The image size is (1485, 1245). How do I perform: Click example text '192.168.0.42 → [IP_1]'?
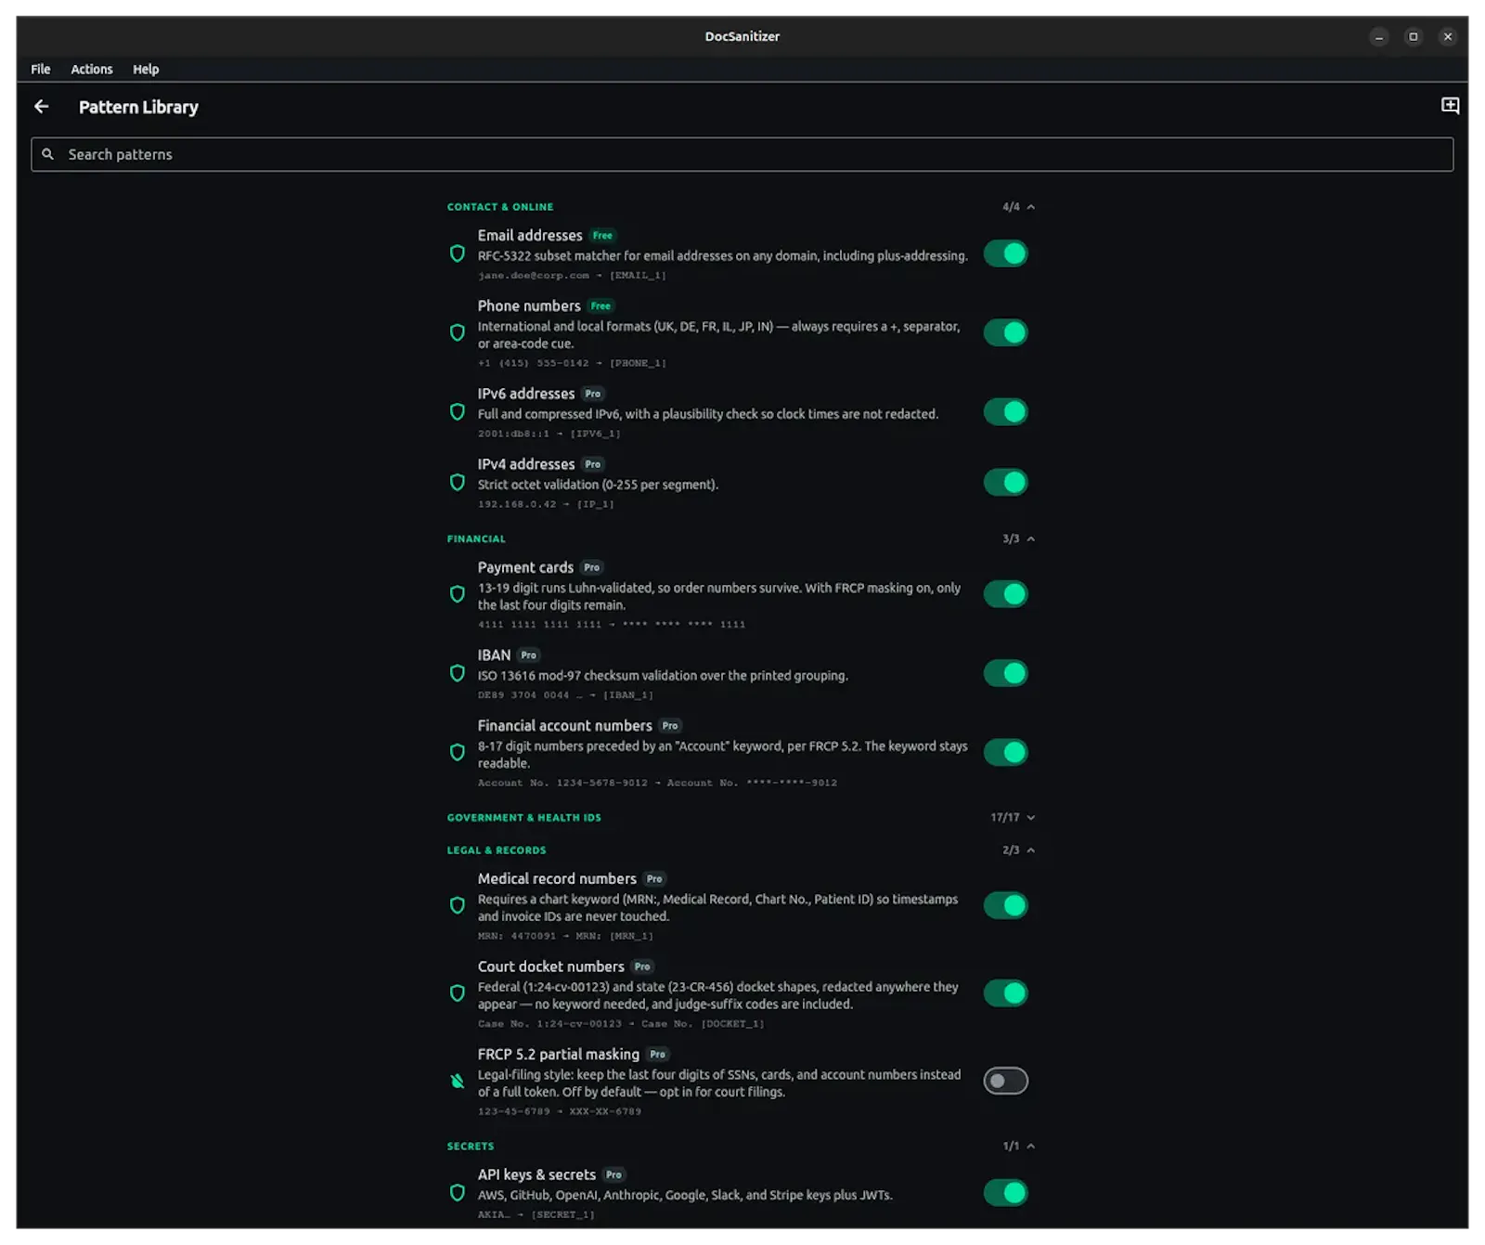click(546, 504)
